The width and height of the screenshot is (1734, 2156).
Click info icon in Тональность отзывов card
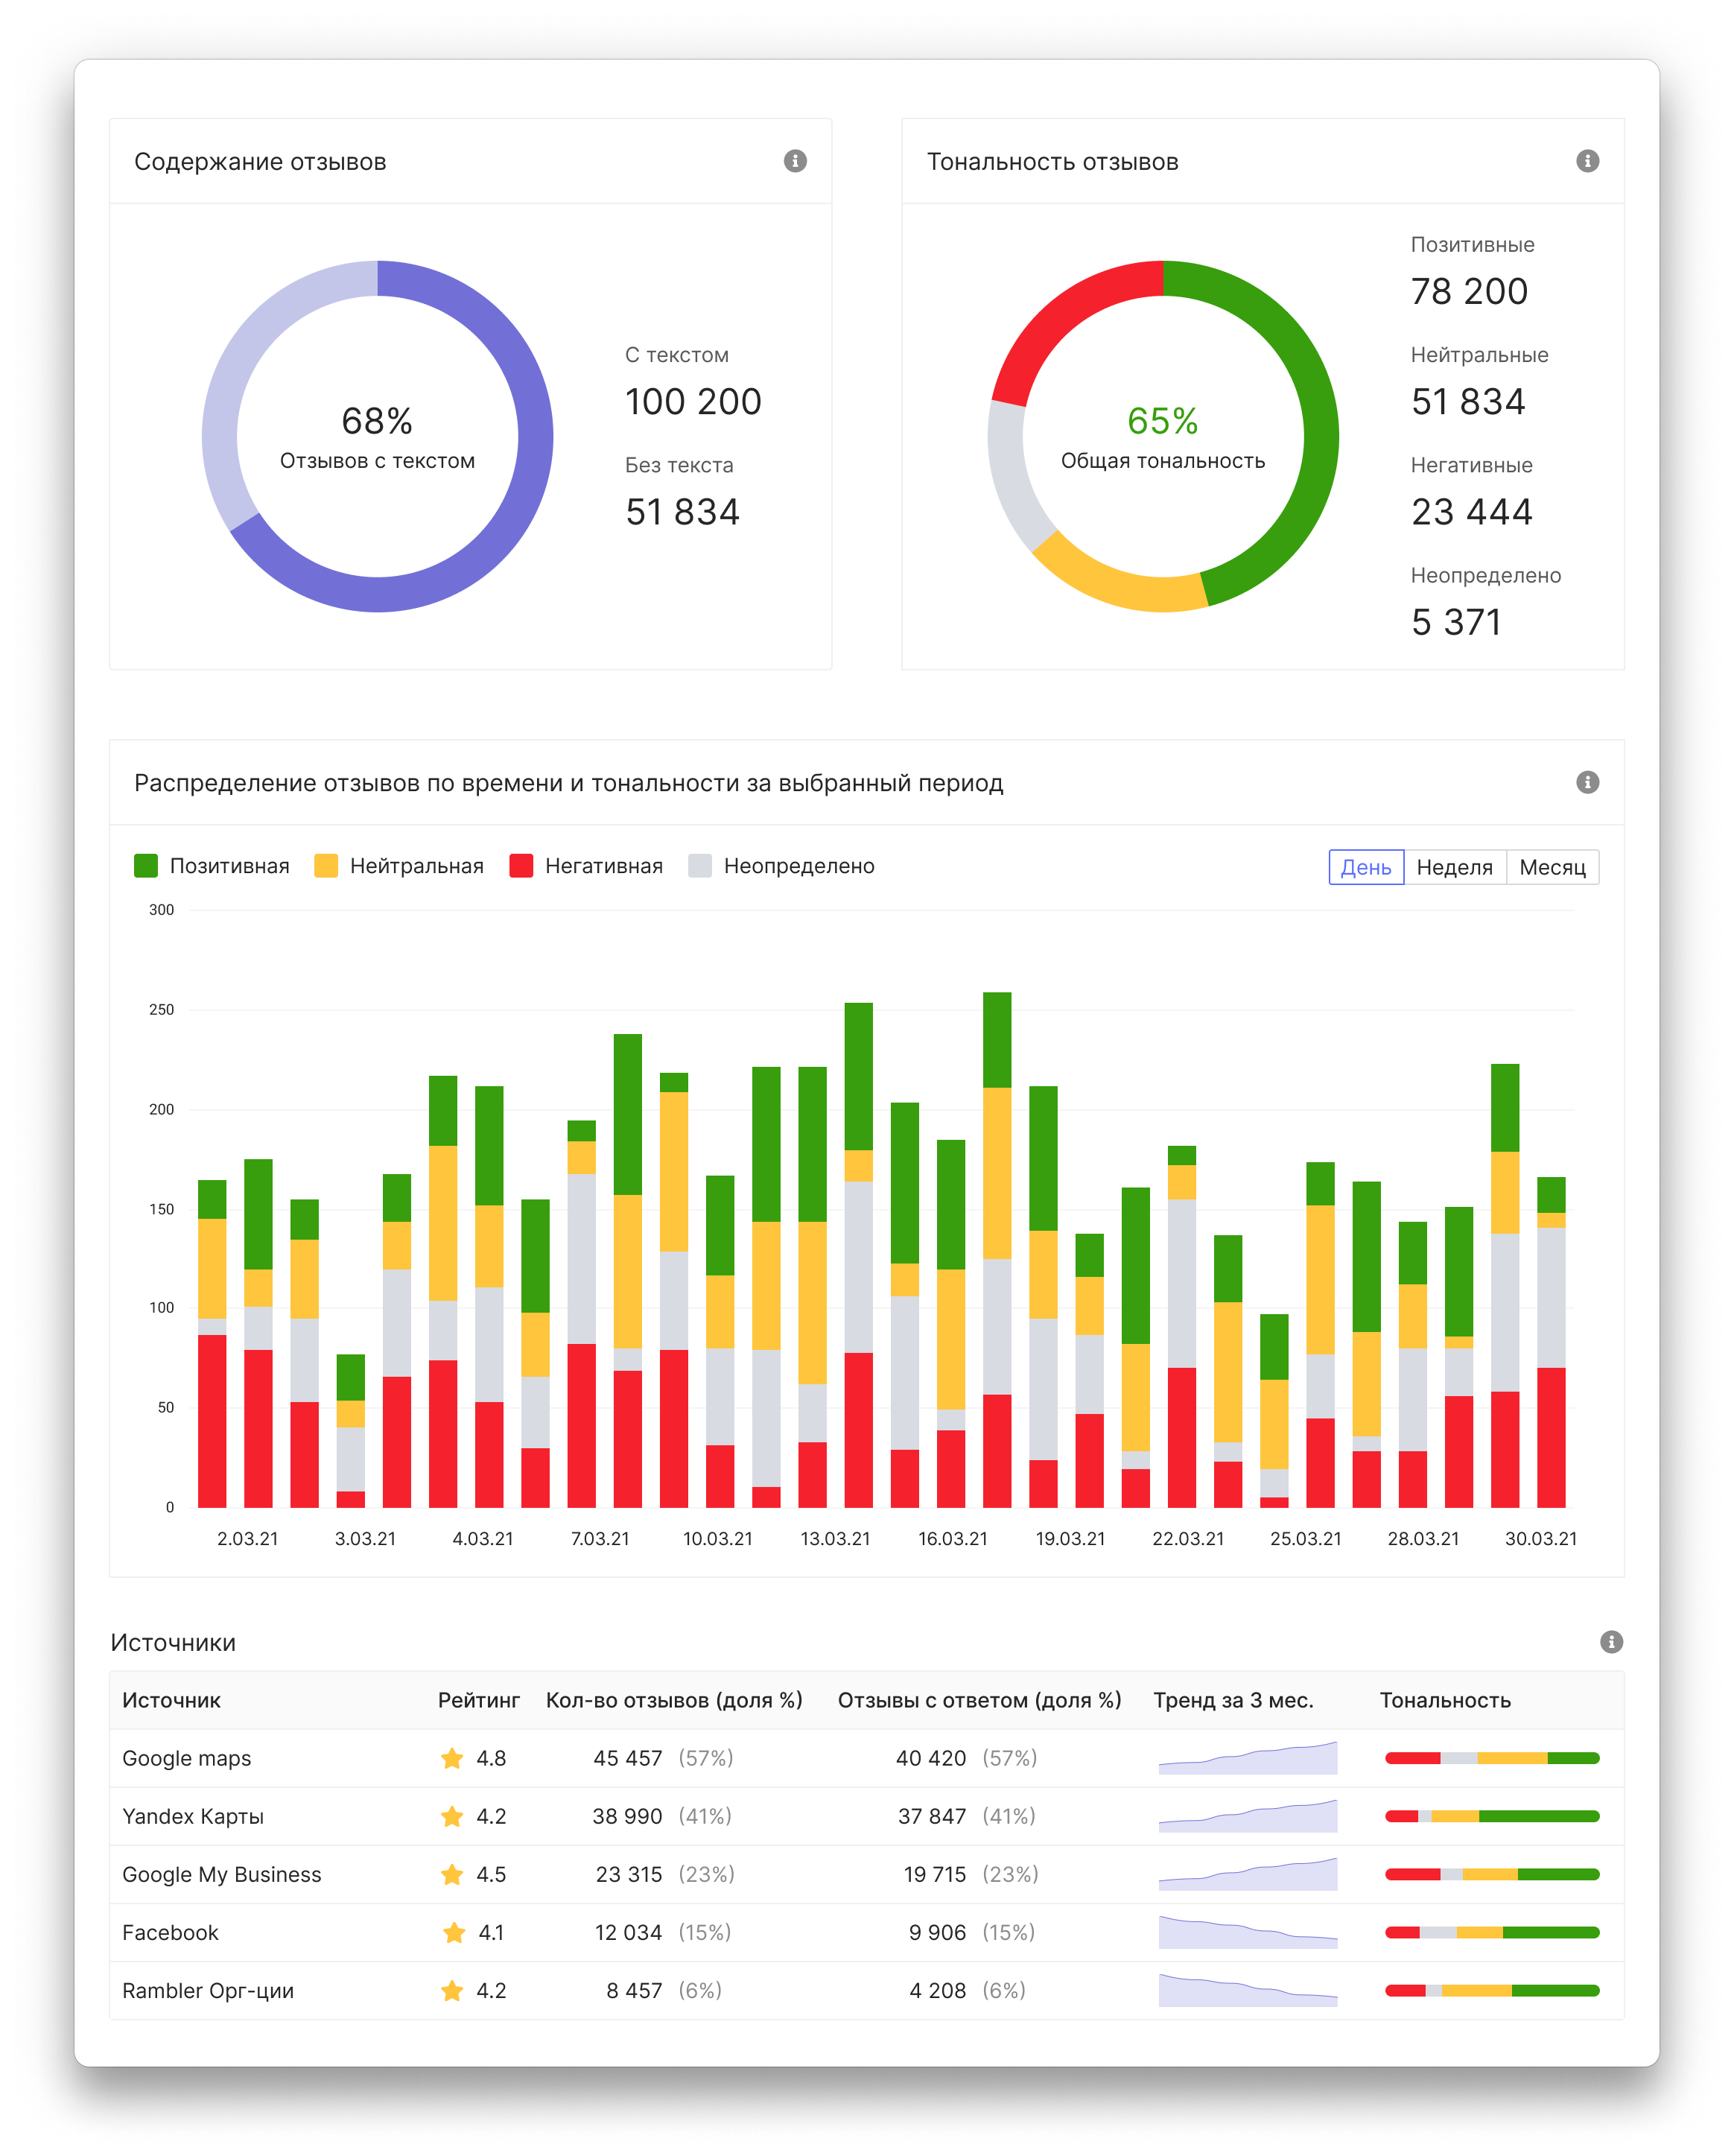[x=1587, y=161]
